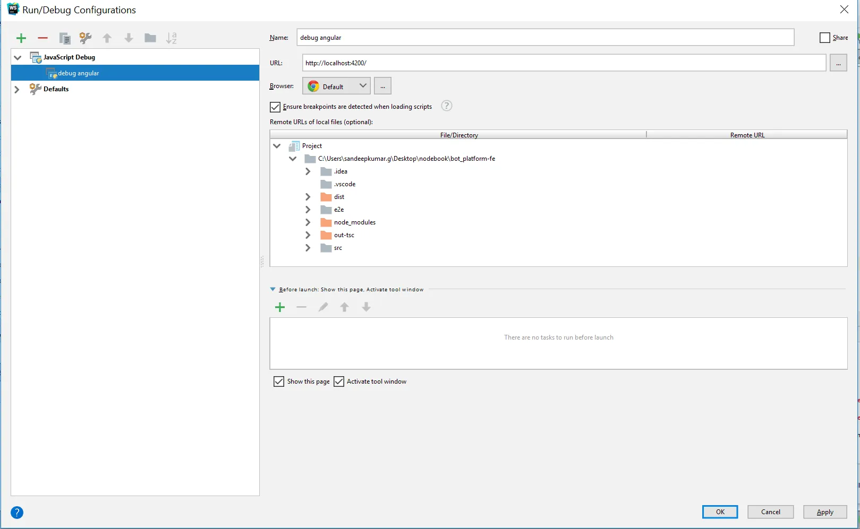Expand the dist folder
This screenshot has height=529, width=860.
[x=308, y=197]
